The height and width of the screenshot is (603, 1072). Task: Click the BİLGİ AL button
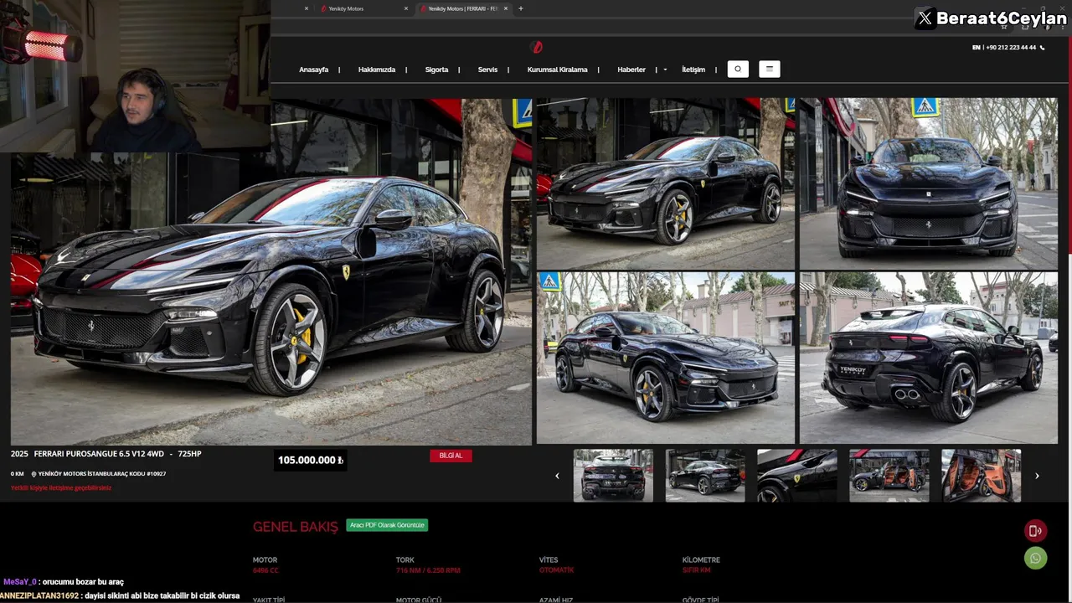(451, 456)
